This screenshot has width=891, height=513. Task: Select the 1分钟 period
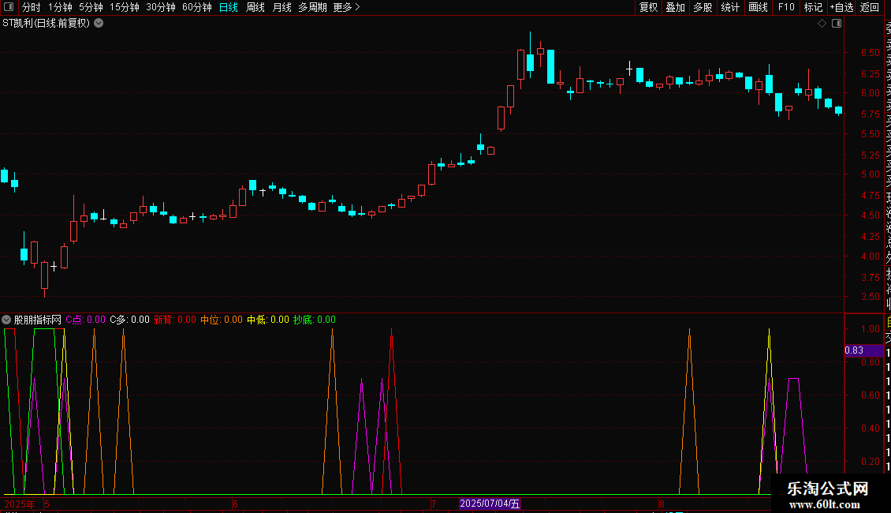tap(60, 7)
